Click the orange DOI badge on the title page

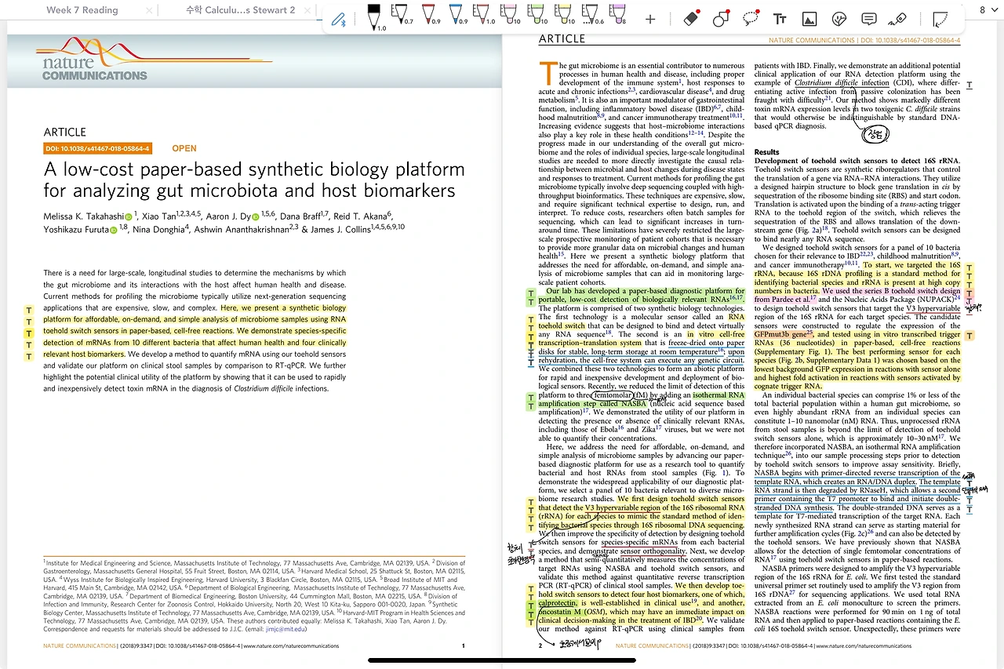click(97, 148)
